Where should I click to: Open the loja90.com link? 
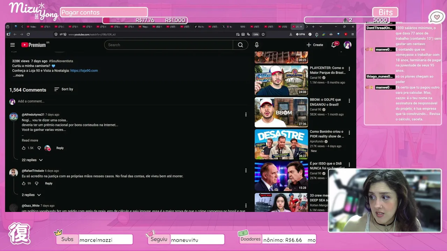84,71
